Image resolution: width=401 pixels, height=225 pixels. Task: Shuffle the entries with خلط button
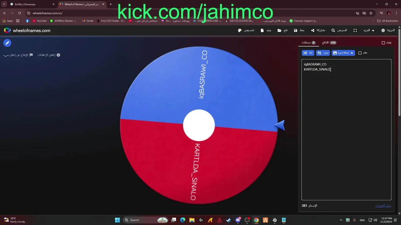[x=308, y=53]
